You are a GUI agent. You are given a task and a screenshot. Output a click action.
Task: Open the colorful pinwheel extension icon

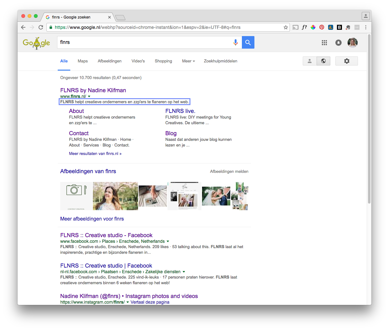coord(313,27)
